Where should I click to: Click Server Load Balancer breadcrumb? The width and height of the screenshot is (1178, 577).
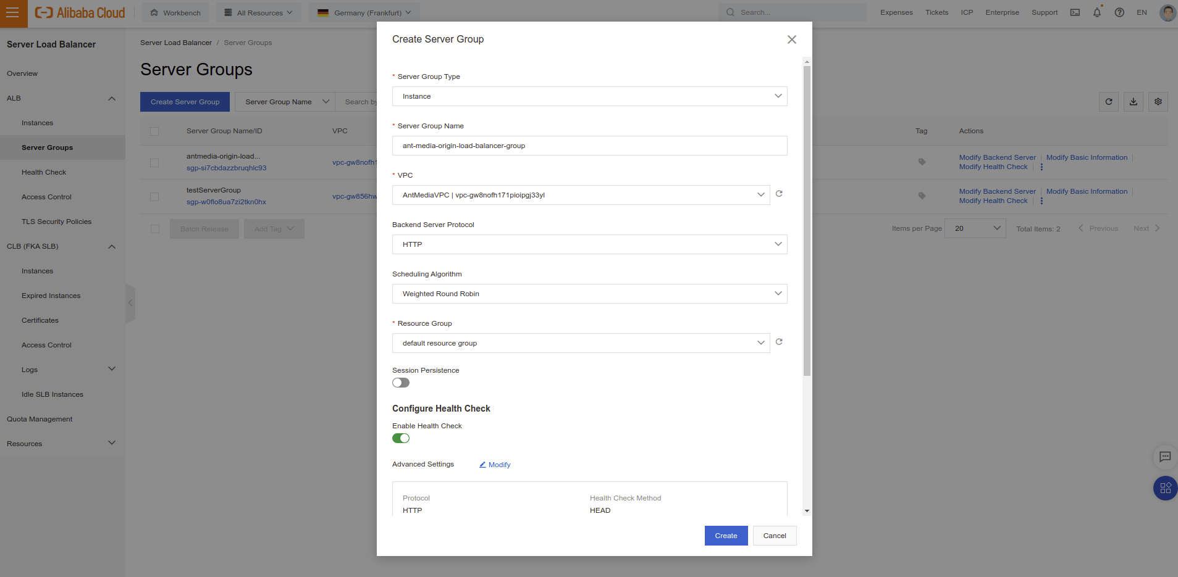tap(176, 43)
